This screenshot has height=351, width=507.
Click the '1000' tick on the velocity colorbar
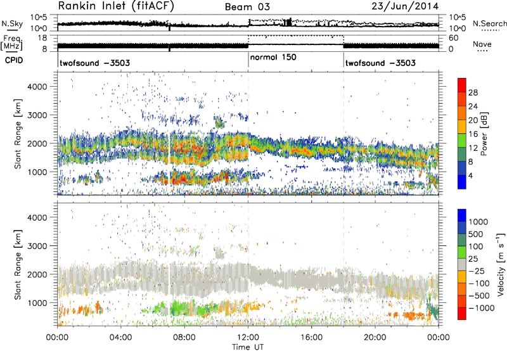tap(478, 222)
